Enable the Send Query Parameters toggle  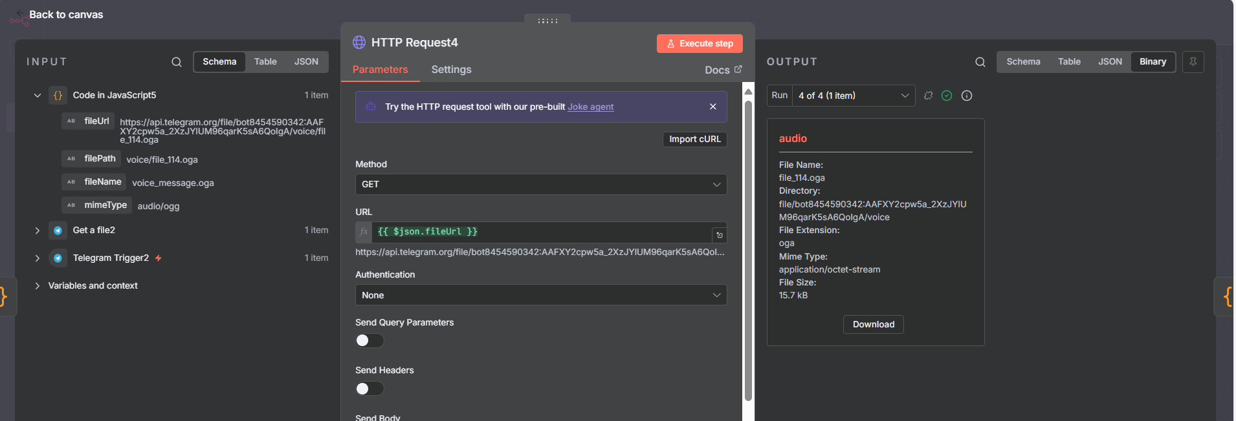click(x=370, y=340)
